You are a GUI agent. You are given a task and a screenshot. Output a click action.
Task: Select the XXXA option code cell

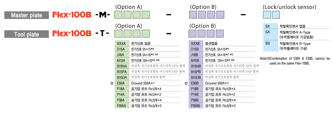tap(121, 43)
